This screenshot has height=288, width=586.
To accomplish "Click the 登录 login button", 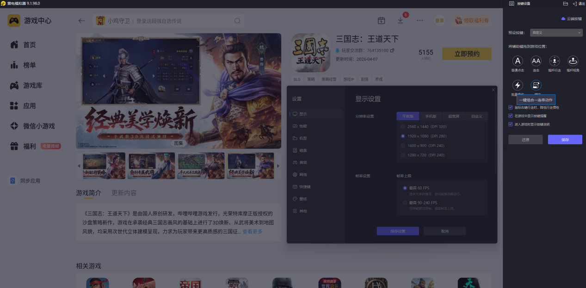I will [439, 20].
